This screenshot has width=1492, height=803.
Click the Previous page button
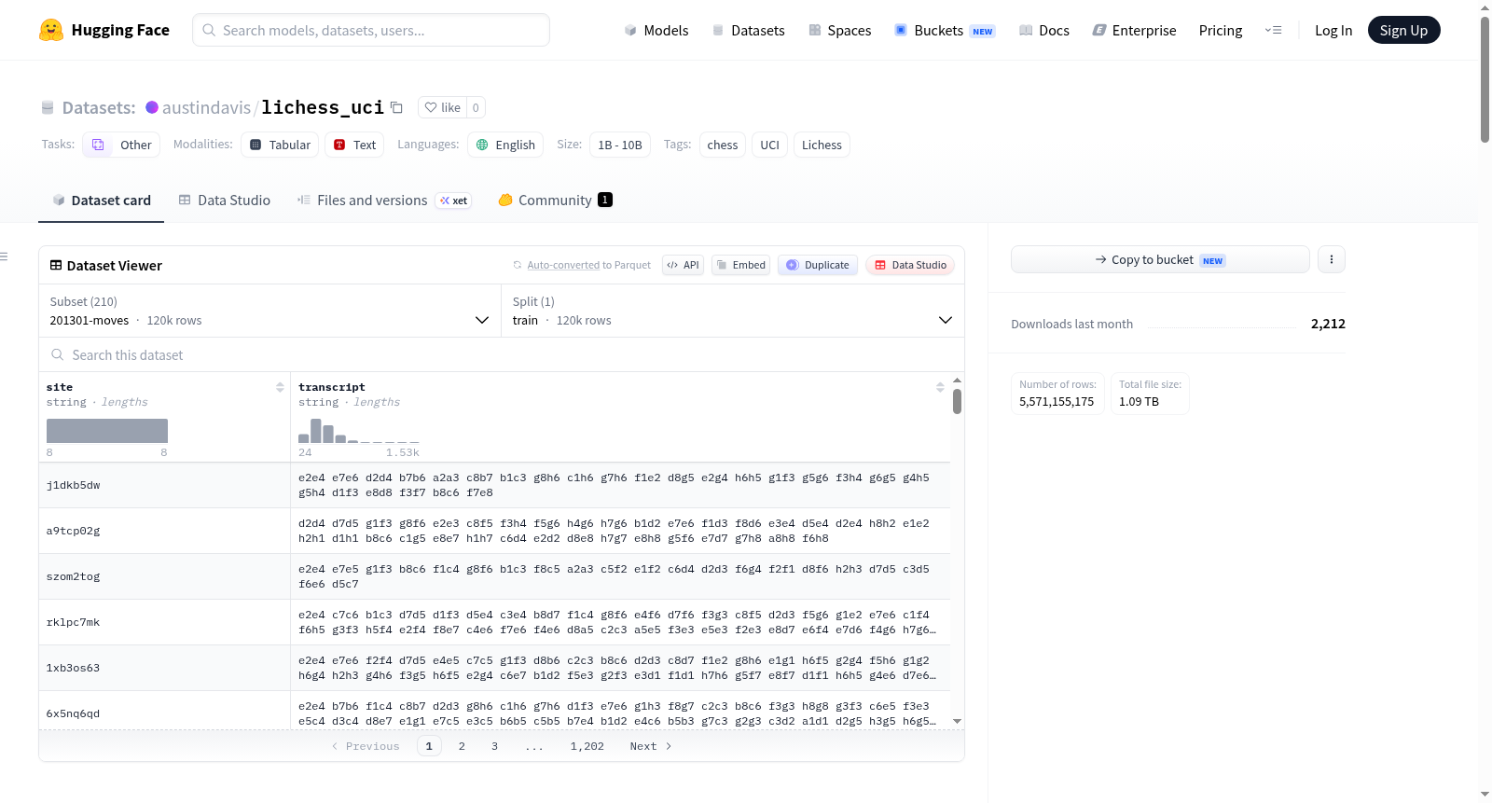(x=366, y=746)
